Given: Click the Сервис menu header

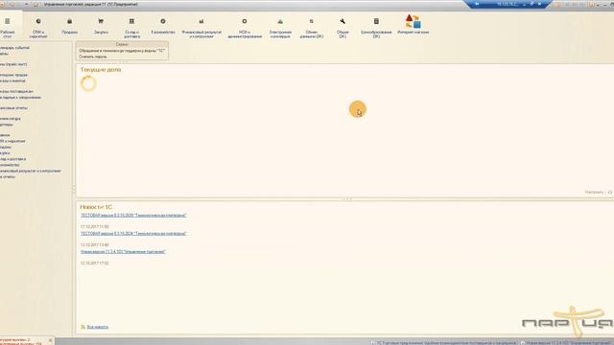Looking at the screenshot, I should 122,45.
